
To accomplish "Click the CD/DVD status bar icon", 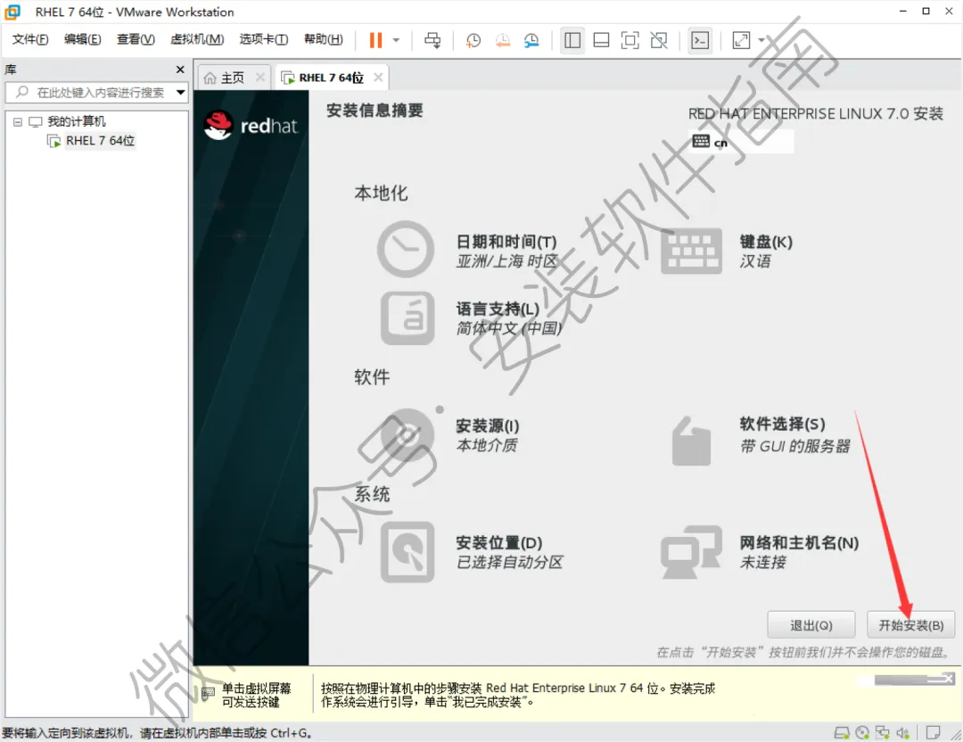I will coord(862,733).
